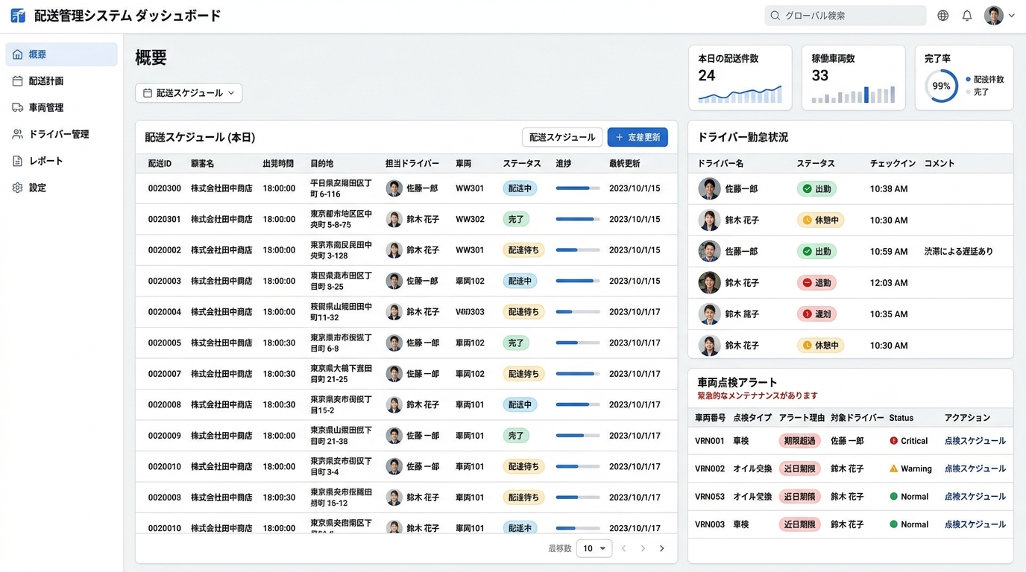This screenshot has height=572, width=1026.
Task: Open 配送計画 in the sidebar
Action: 62,81
